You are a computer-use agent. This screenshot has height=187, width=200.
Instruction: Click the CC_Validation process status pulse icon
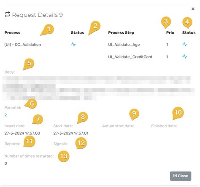[73, 44]
